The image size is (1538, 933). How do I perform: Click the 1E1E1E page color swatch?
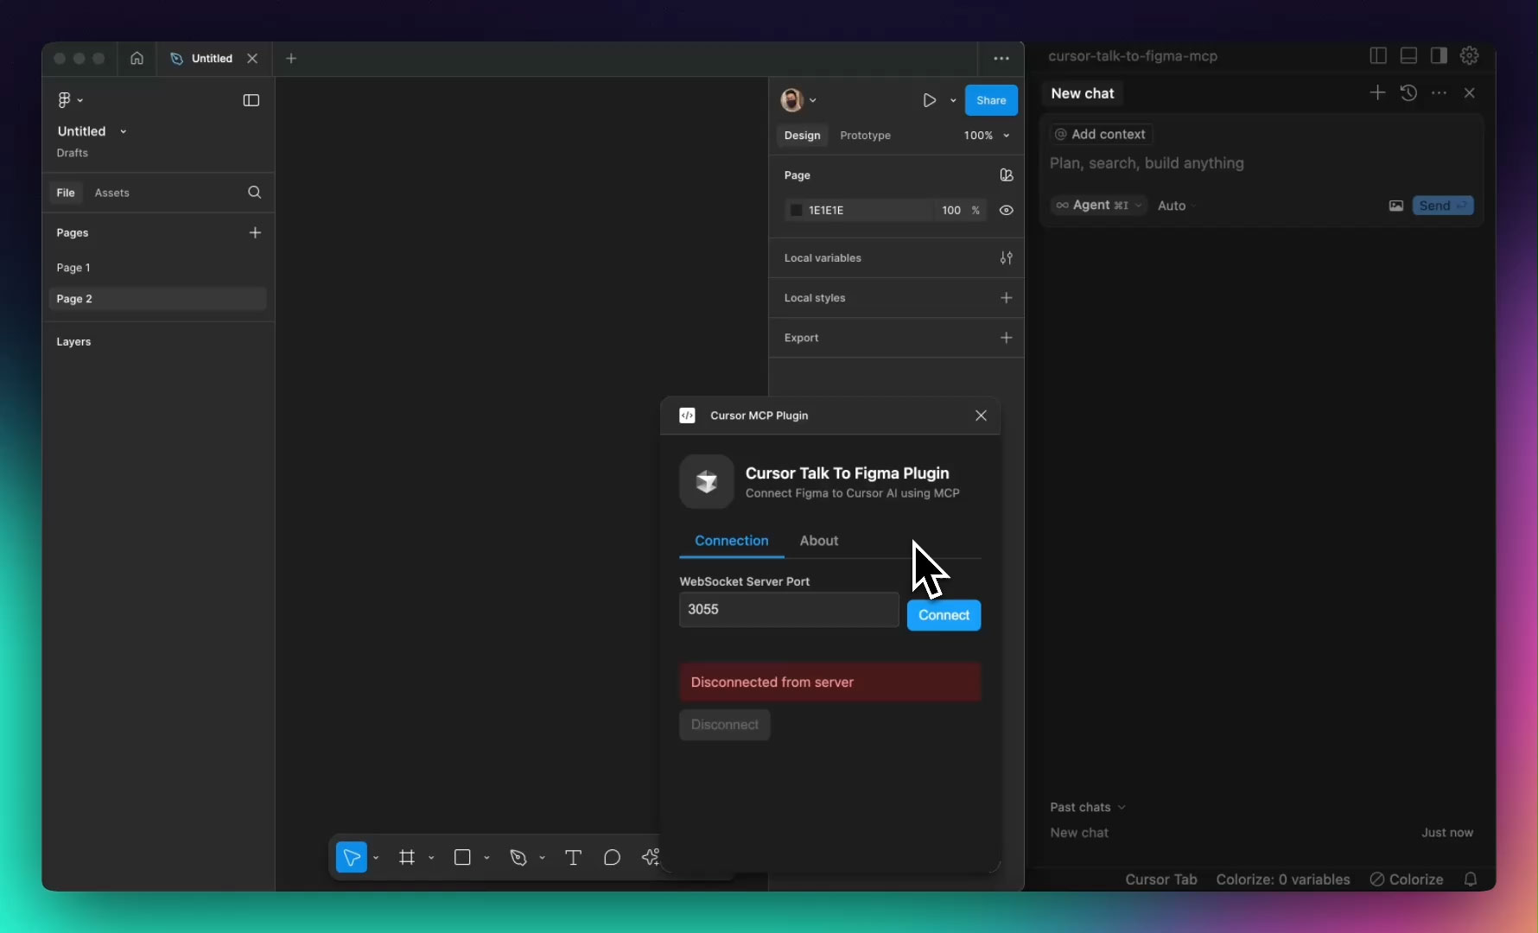click(x=797, y=210)
